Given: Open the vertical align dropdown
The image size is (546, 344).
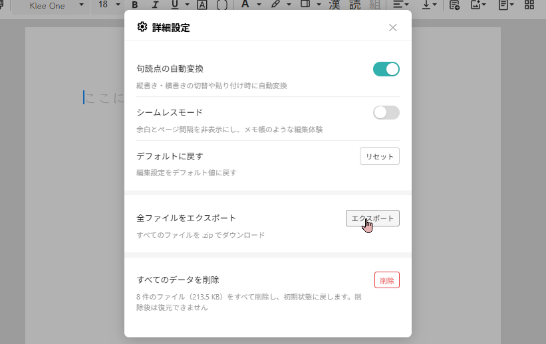Looking at the screenshot, I should [x=429, y=5].
